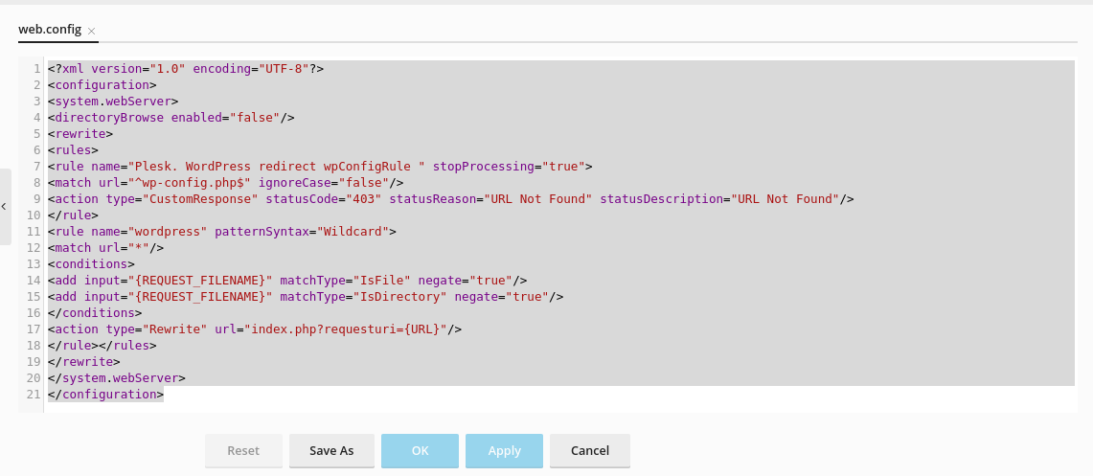Click the "index.php?requesturi={URL}" rewrite url
This screenshot has height=476, width=1093.
(x=348, y=329)
